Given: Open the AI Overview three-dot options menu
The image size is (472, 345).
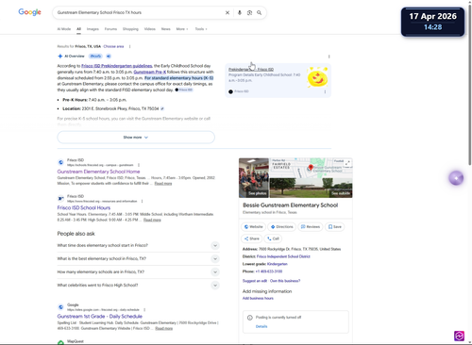Looking at the screenshot, I should coord(329,57).
